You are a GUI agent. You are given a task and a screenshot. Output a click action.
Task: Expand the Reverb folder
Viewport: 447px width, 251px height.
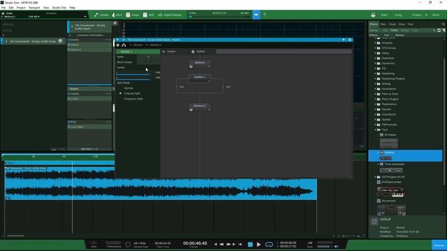click(x=375, y=109)
